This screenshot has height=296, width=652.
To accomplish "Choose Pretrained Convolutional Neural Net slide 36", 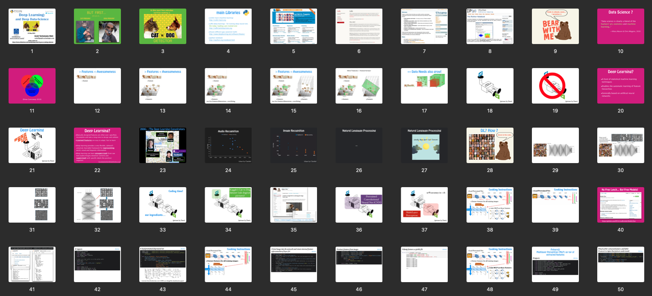I will pos(359,205).
